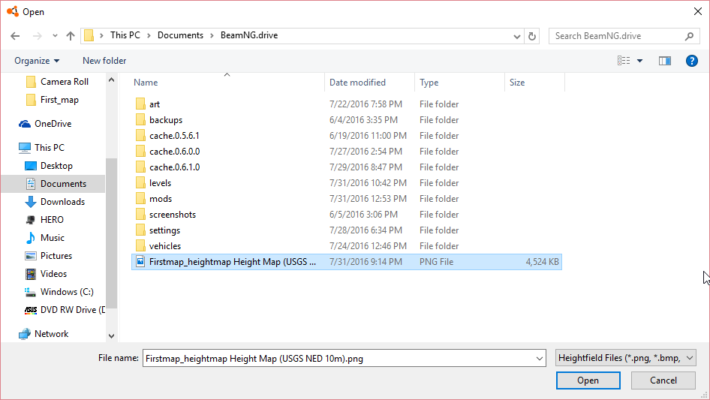Expand the chevron after This PC breadcrumb
Viewport: 710px width, 400px height.
(x=149, y=36)
